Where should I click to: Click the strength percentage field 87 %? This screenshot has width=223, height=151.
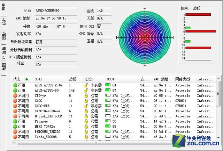coord(67,27)
